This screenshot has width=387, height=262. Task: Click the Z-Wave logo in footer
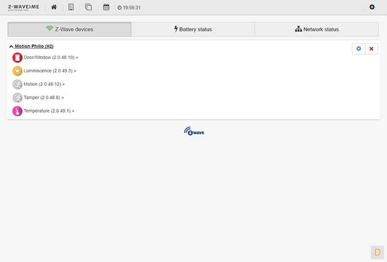(x=194, y=131)
